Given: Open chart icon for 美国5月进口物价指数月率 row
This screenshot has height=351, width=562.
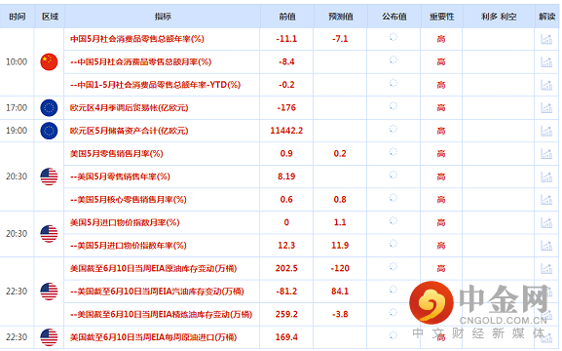Looking at the screenshot, I should tap(546, 222).
